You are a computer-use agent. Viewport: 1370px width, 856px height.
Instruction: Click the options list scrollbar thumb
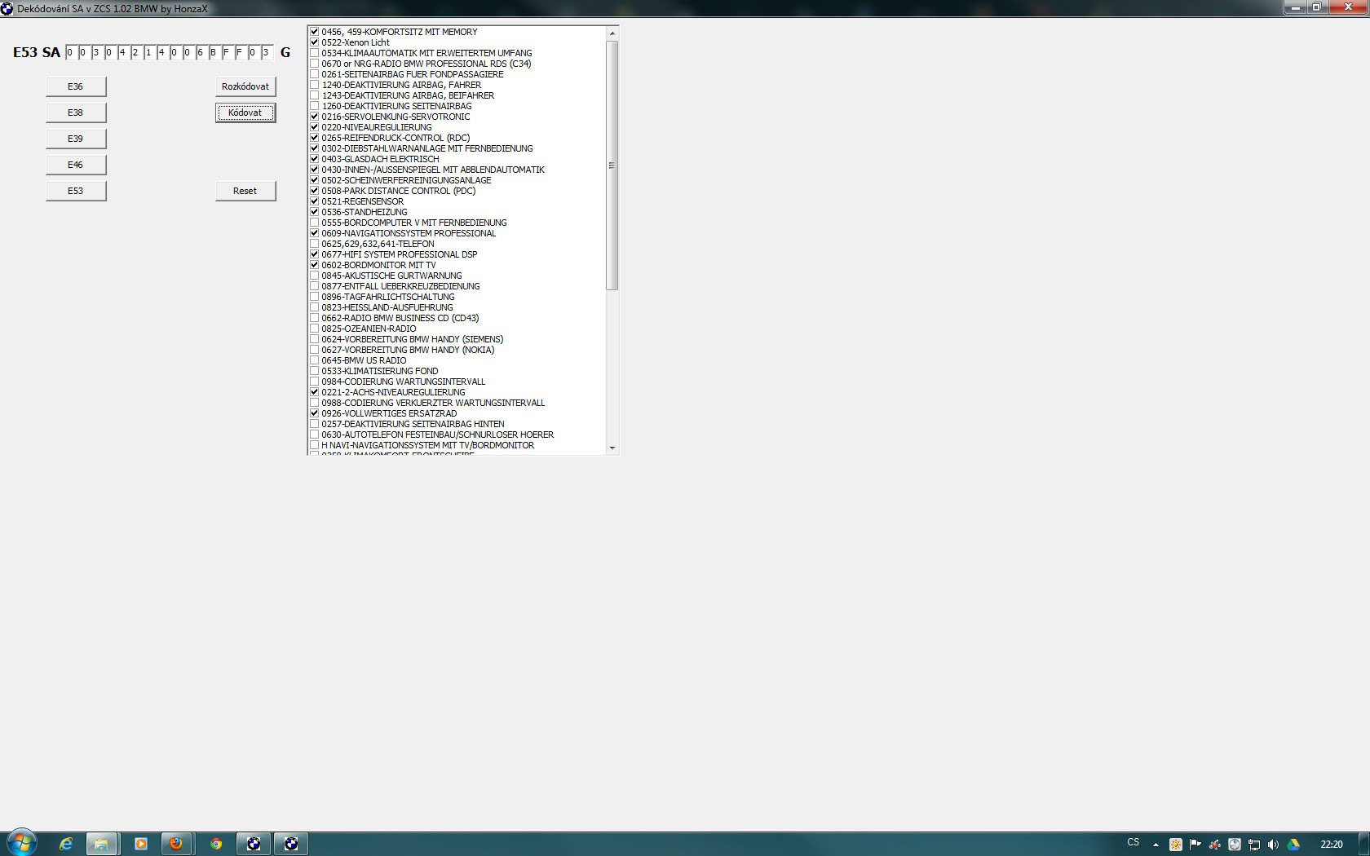pyautogui.click(x=612, y=165)
